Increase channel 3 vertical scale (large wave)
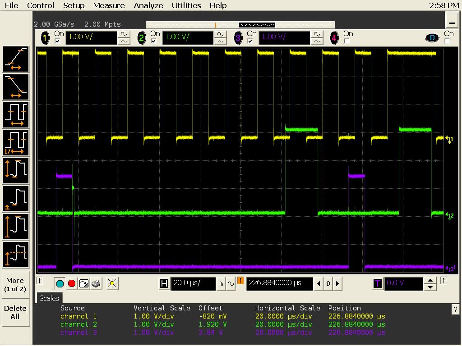 coord(317,34)
